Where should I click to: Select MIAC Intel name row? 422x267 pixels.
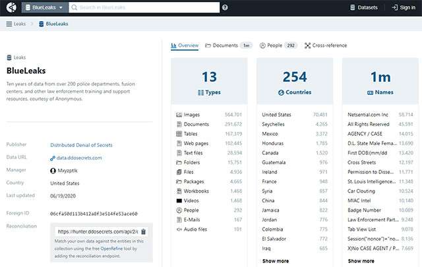(380, 201)
